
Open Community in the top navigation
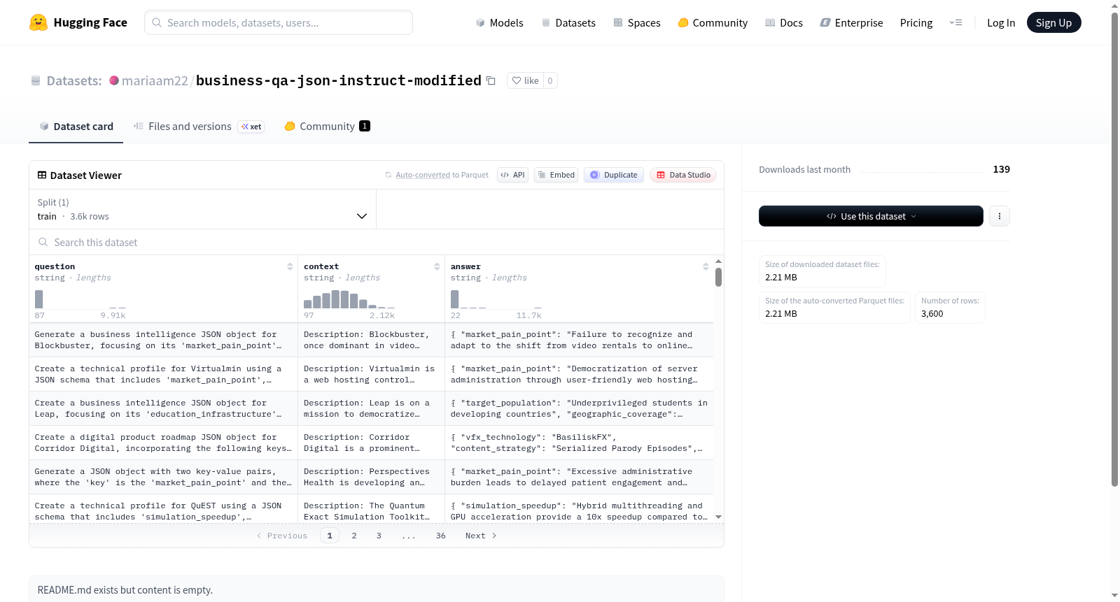pyautogui.click(x=713, y=22)
